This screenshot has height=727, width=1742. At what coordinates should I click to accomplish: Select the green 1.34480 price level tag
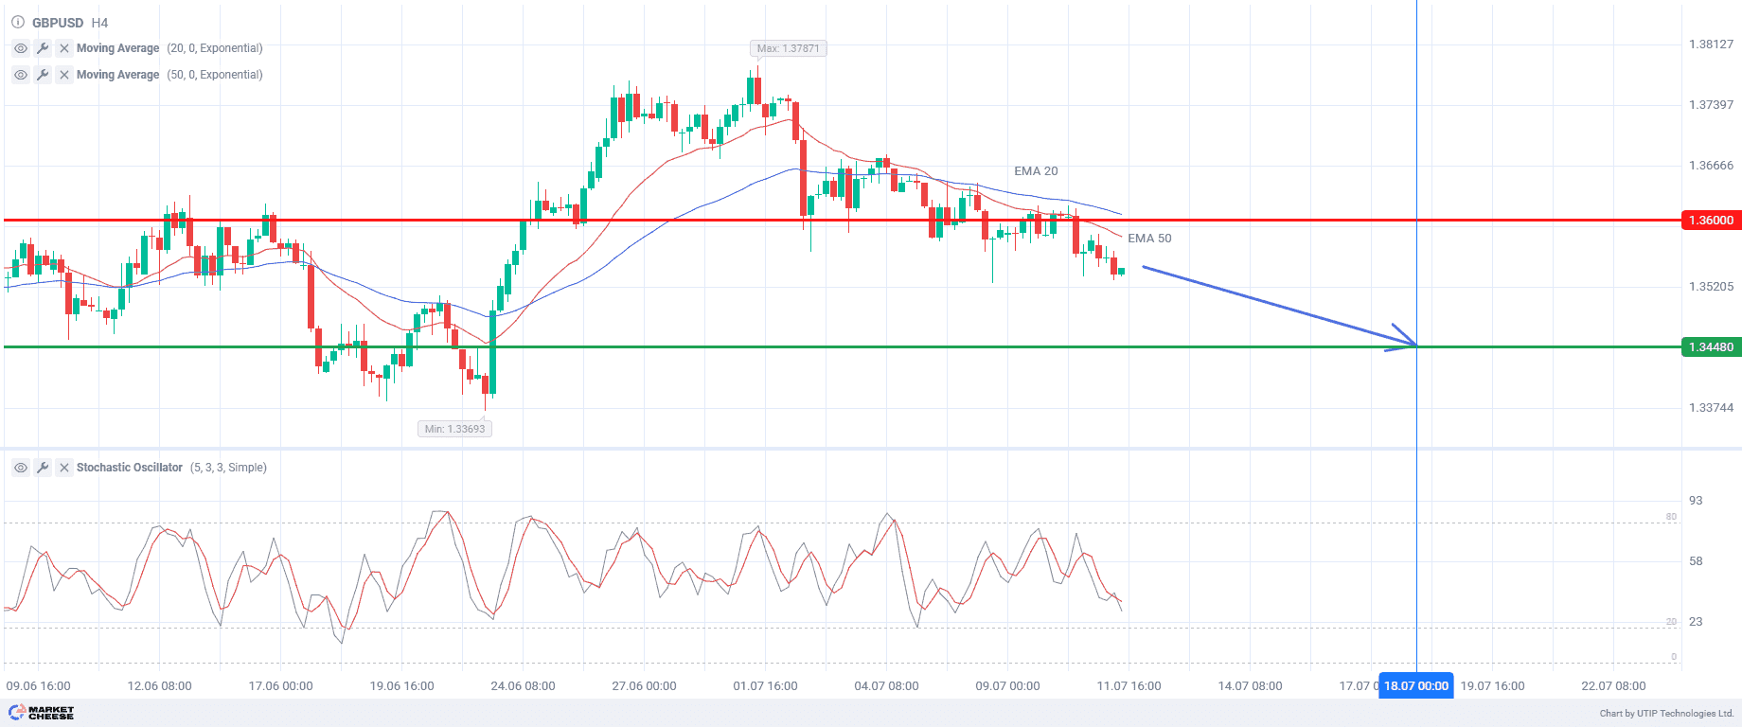[1711, 347]
